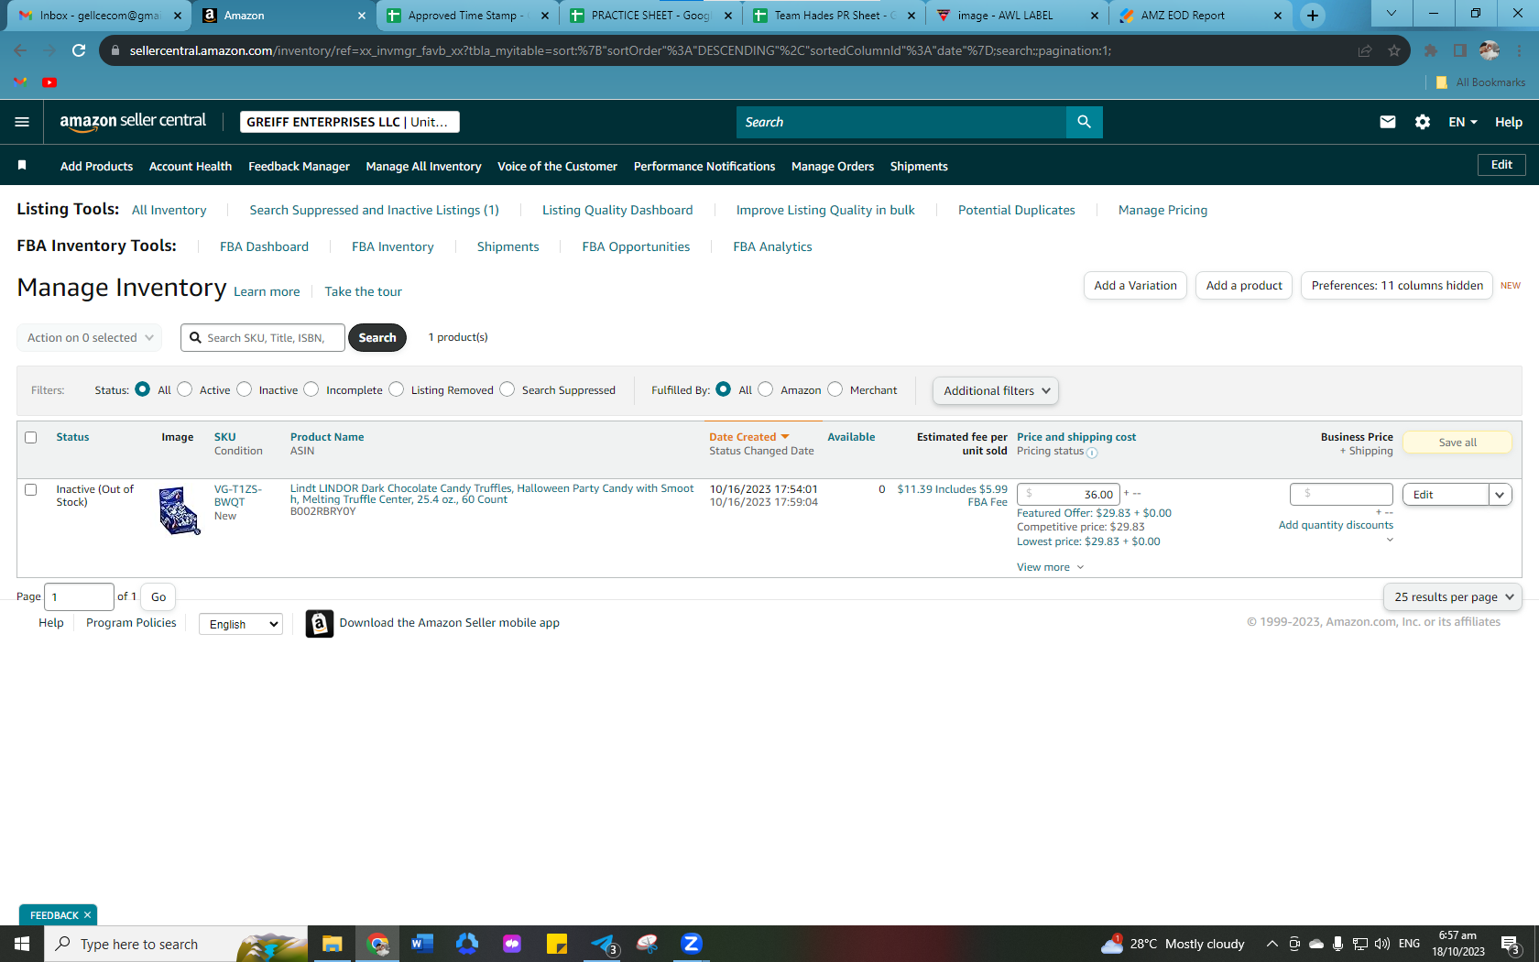Click the SKU search input field
1539x962 pixels.
click(x=263, y=337)
